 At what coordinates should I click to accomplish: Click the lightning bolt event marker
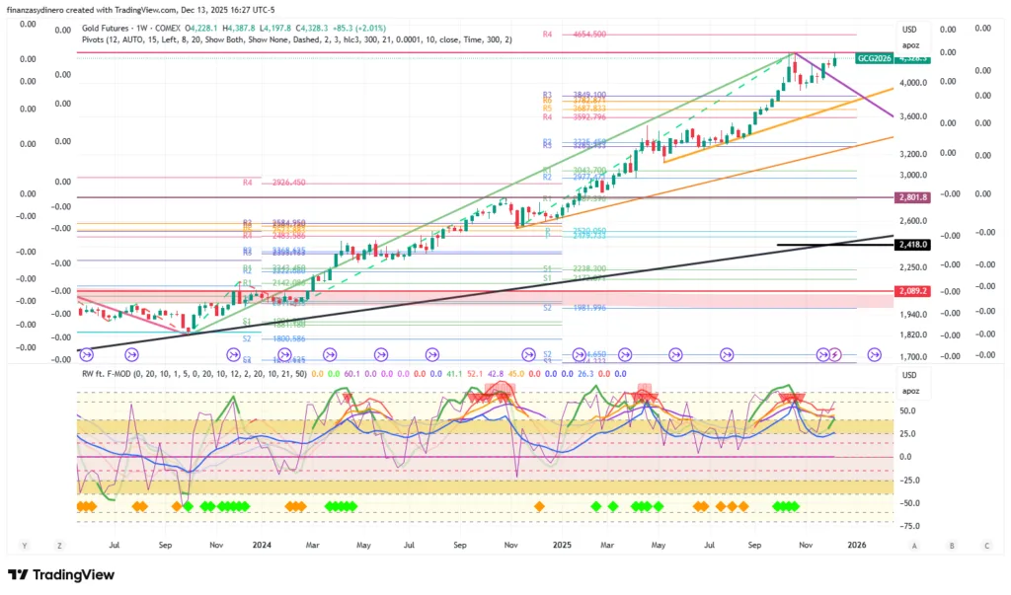click(x=835, y=354)
